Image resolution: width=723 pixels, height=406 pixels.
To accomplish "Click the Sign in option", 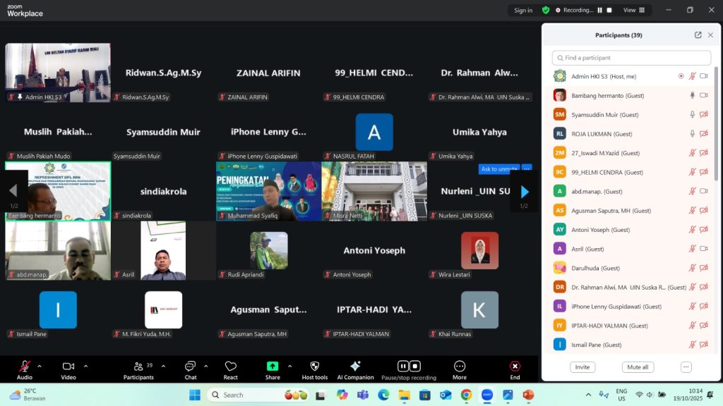I will coord(523,11).
